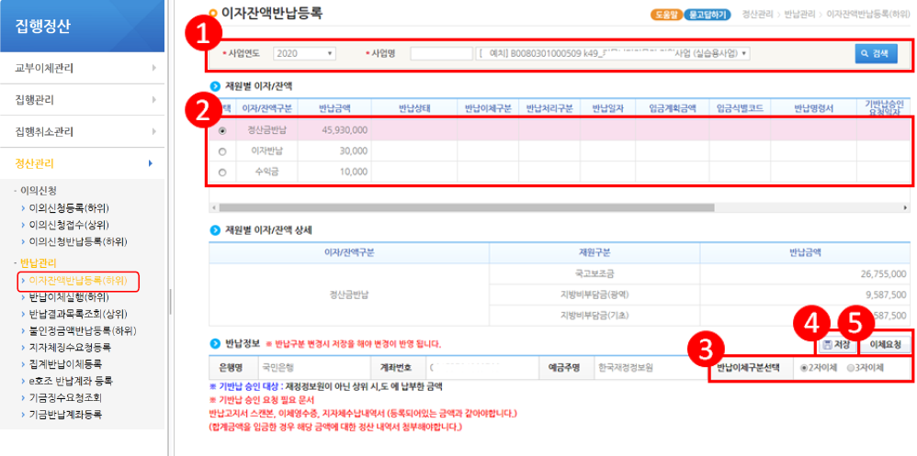The height and width of the screenshot is (456, 917).
Task: Open 이의신청등록(하위) menu item
Action: click(x=69, y=208)
